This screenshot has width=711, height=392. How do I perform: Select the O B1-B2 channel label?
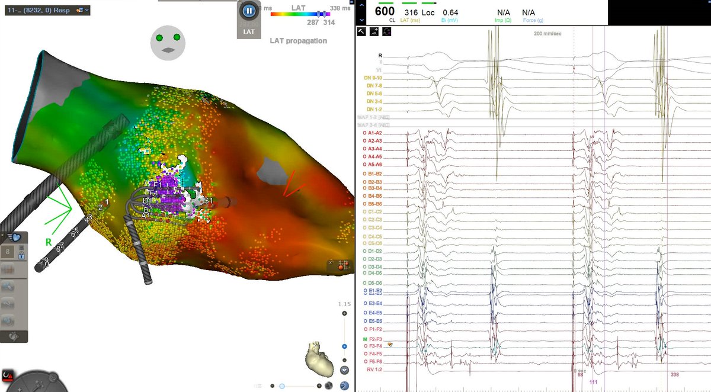tap(372, 173)
